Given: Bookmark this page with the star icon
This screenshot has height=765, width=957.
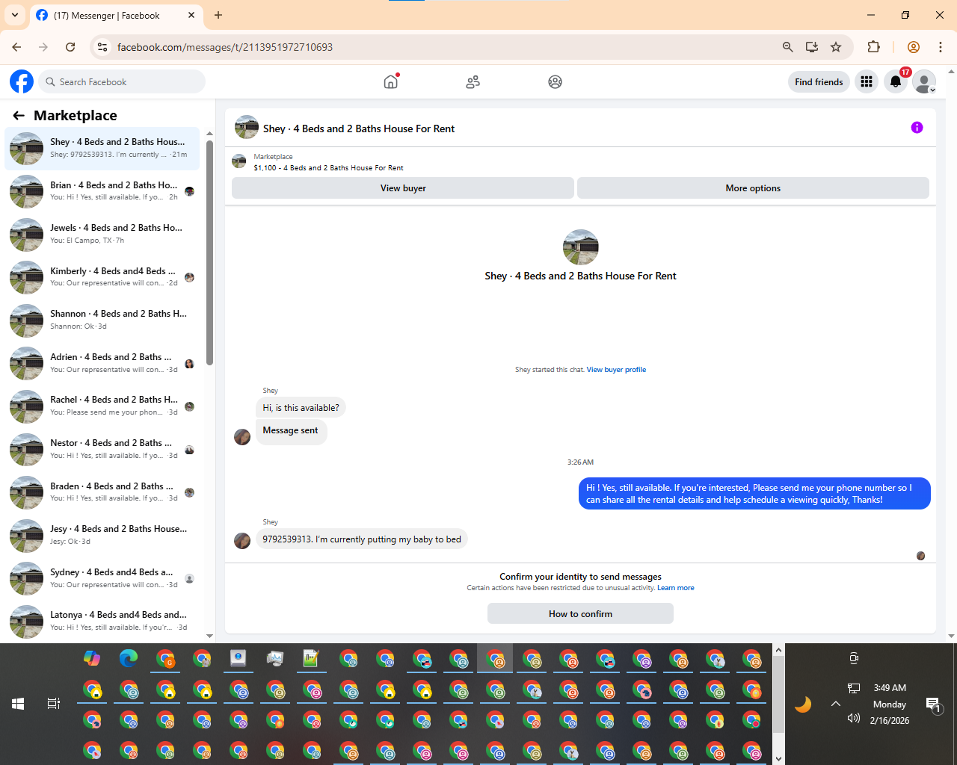Looking at the screenshot, I should 836,47.
